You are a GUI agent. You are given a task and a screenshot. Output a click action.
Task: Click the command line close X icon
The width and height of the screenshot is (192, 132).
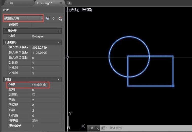coord(92,128)
